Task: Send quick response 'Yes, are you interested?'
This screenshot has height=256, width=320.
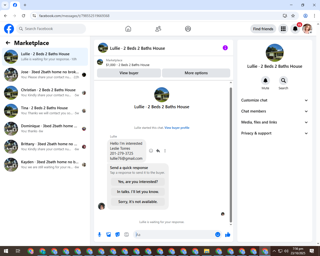Action: coord(138,182)
